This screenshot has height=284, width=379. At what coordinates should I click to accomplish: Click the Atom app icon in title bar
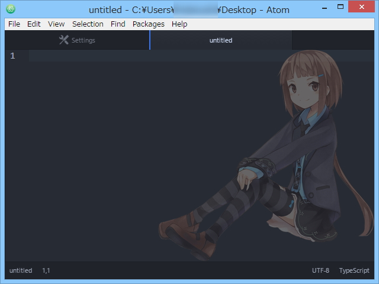11,9
